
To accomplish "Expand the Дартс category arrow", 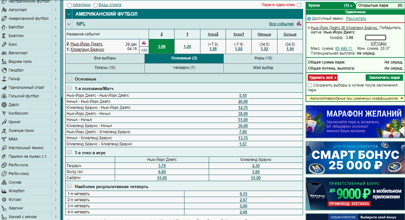I will [56, 105].
